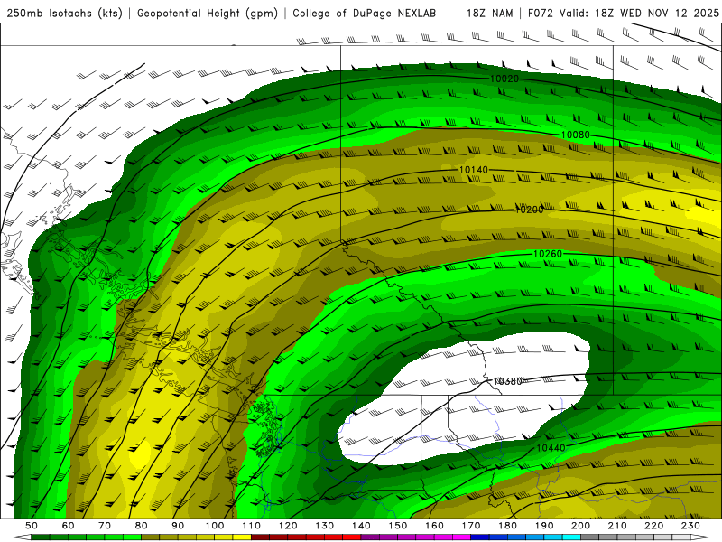Select the darkest gray swatch after cyan

tap(590, 537)
